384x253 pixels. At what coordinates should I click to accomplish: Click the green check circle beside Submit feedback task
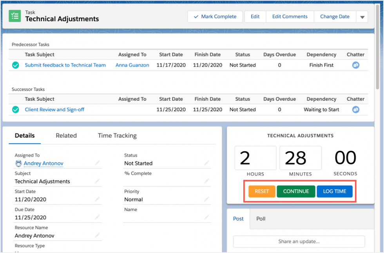pyautogui.click(x=15, y=65)
